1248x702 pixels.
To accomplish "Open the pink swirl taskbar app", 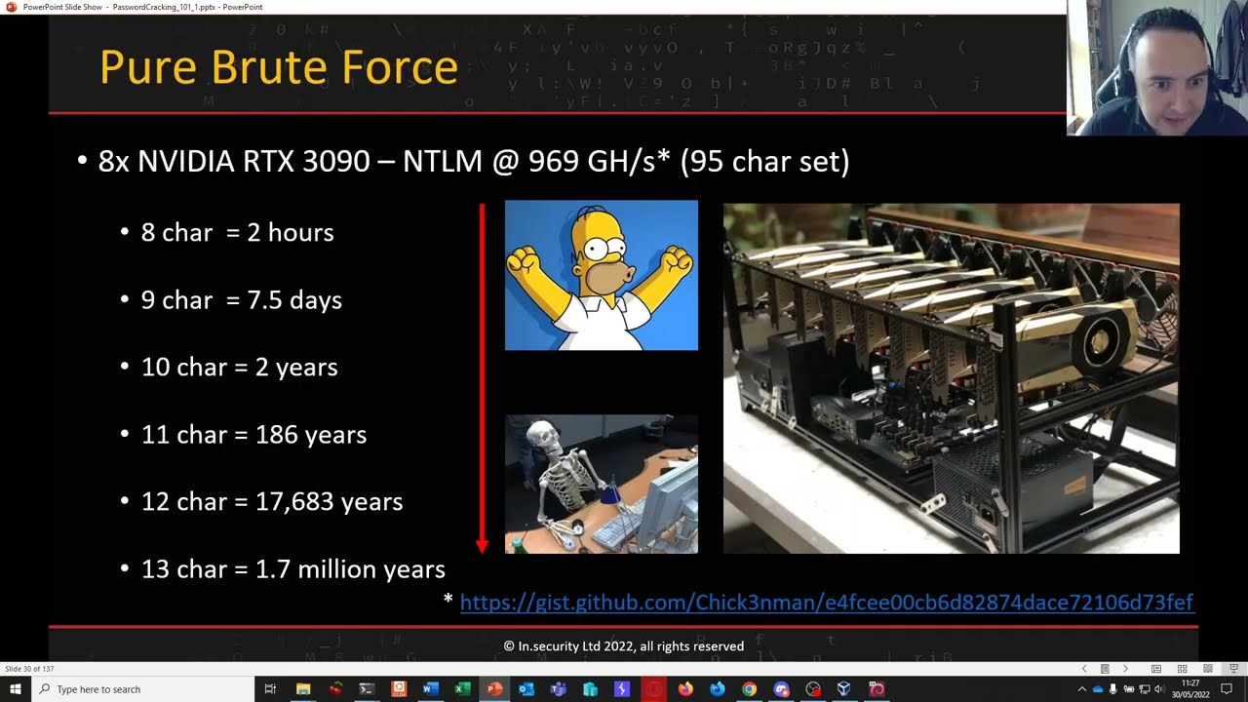I will [x=877, y=689].
